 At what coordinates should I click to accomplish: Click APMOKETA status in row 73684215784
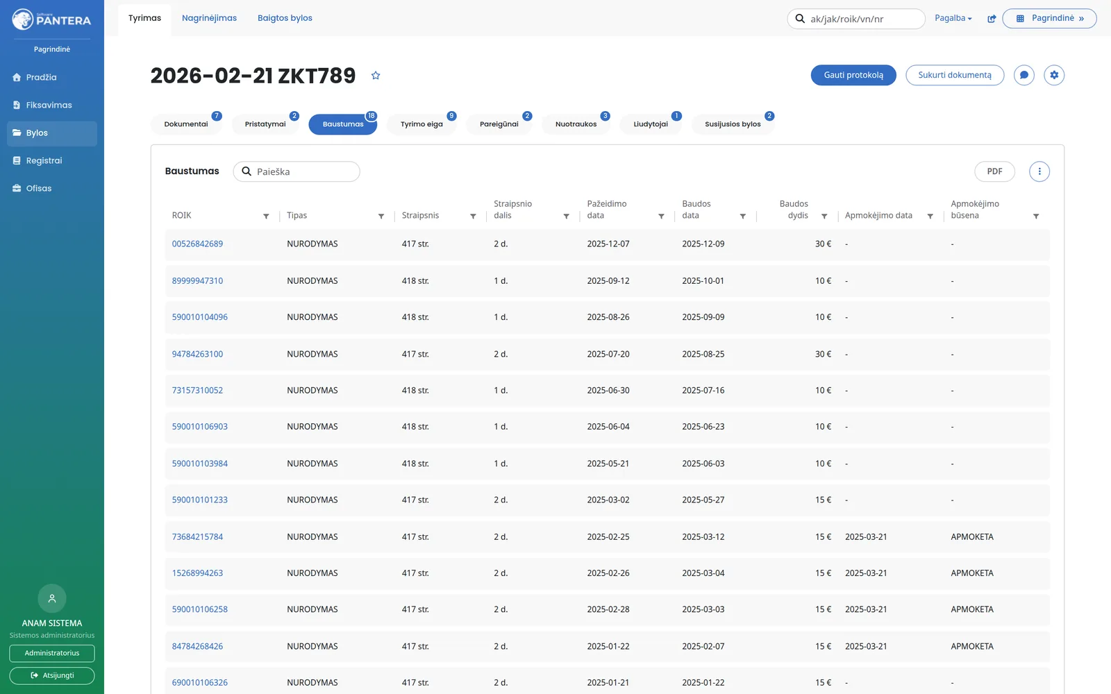point(972,536)
